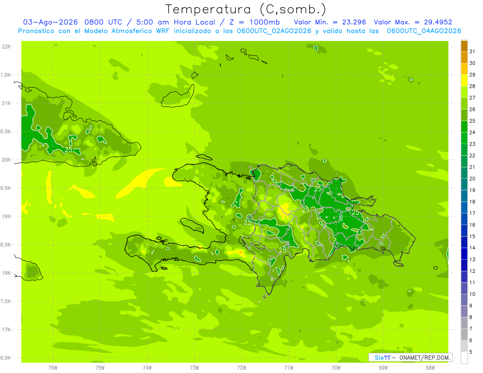Screen dimensions: 483x373
Task: Click the "17N" latitude label
Action: [x=6, y=330]
